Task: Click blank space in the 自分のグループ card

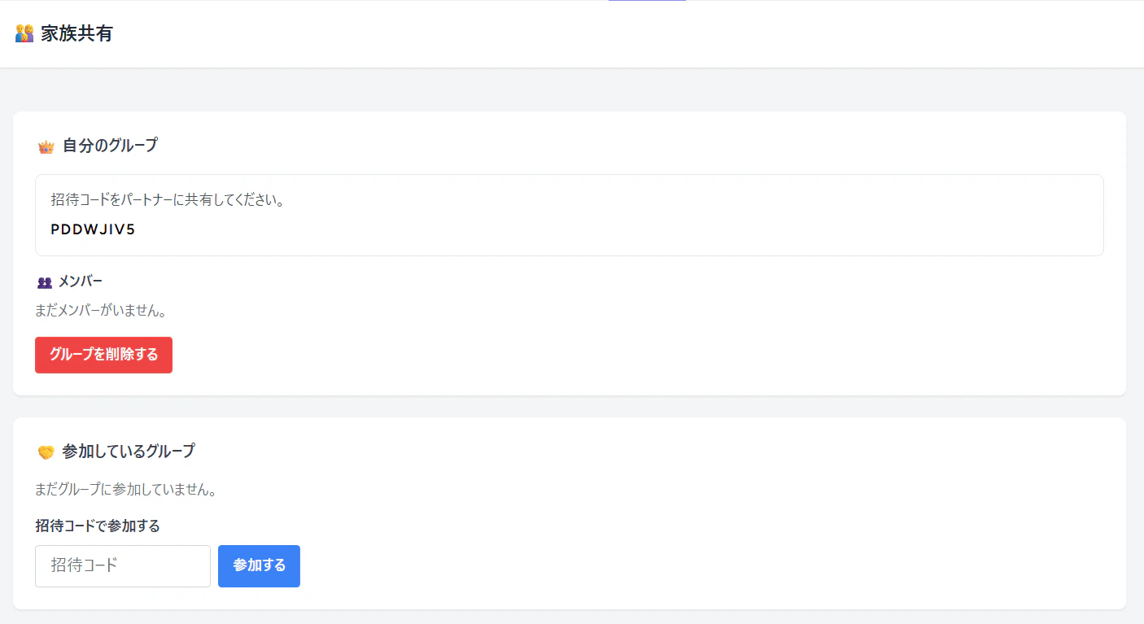Action: pyautogui.click(x=651, y=342)
